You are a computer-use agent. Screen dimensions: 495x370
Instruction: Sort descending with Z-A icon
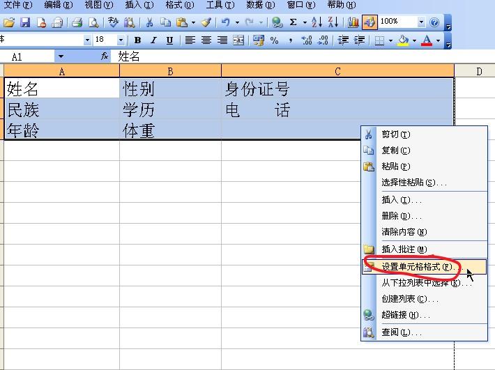click(333, 22)
